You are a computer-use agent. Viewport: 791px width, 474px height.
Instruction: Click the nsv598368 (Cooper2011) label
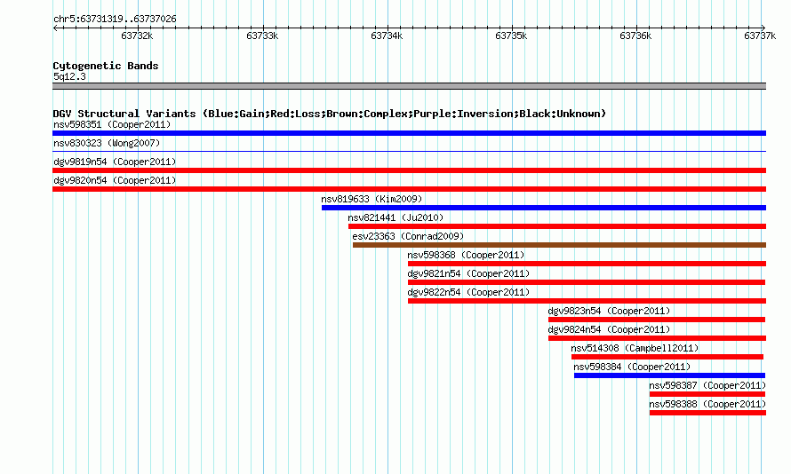(x=466, y=255)
